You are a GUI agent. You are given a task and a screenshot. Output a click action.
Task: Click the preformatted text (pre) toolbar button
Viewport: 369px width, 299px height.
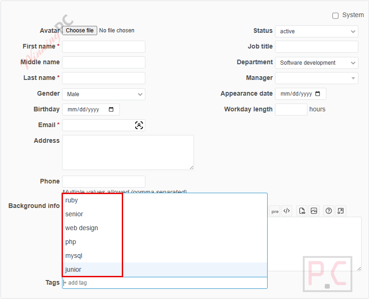pyautogui.click(x=275, y=211)
